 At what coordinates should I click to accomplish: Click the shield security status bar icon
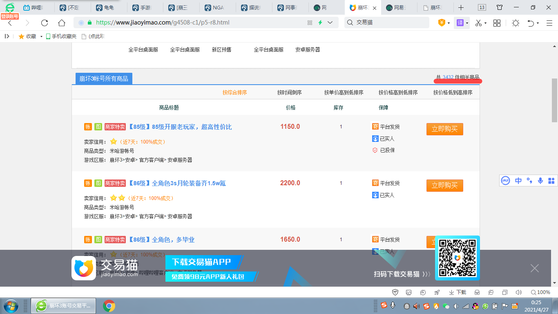[x=395, y=292]
